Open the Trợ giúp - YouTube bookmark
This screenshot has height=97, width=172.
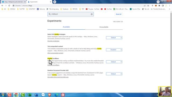point(92,9)
